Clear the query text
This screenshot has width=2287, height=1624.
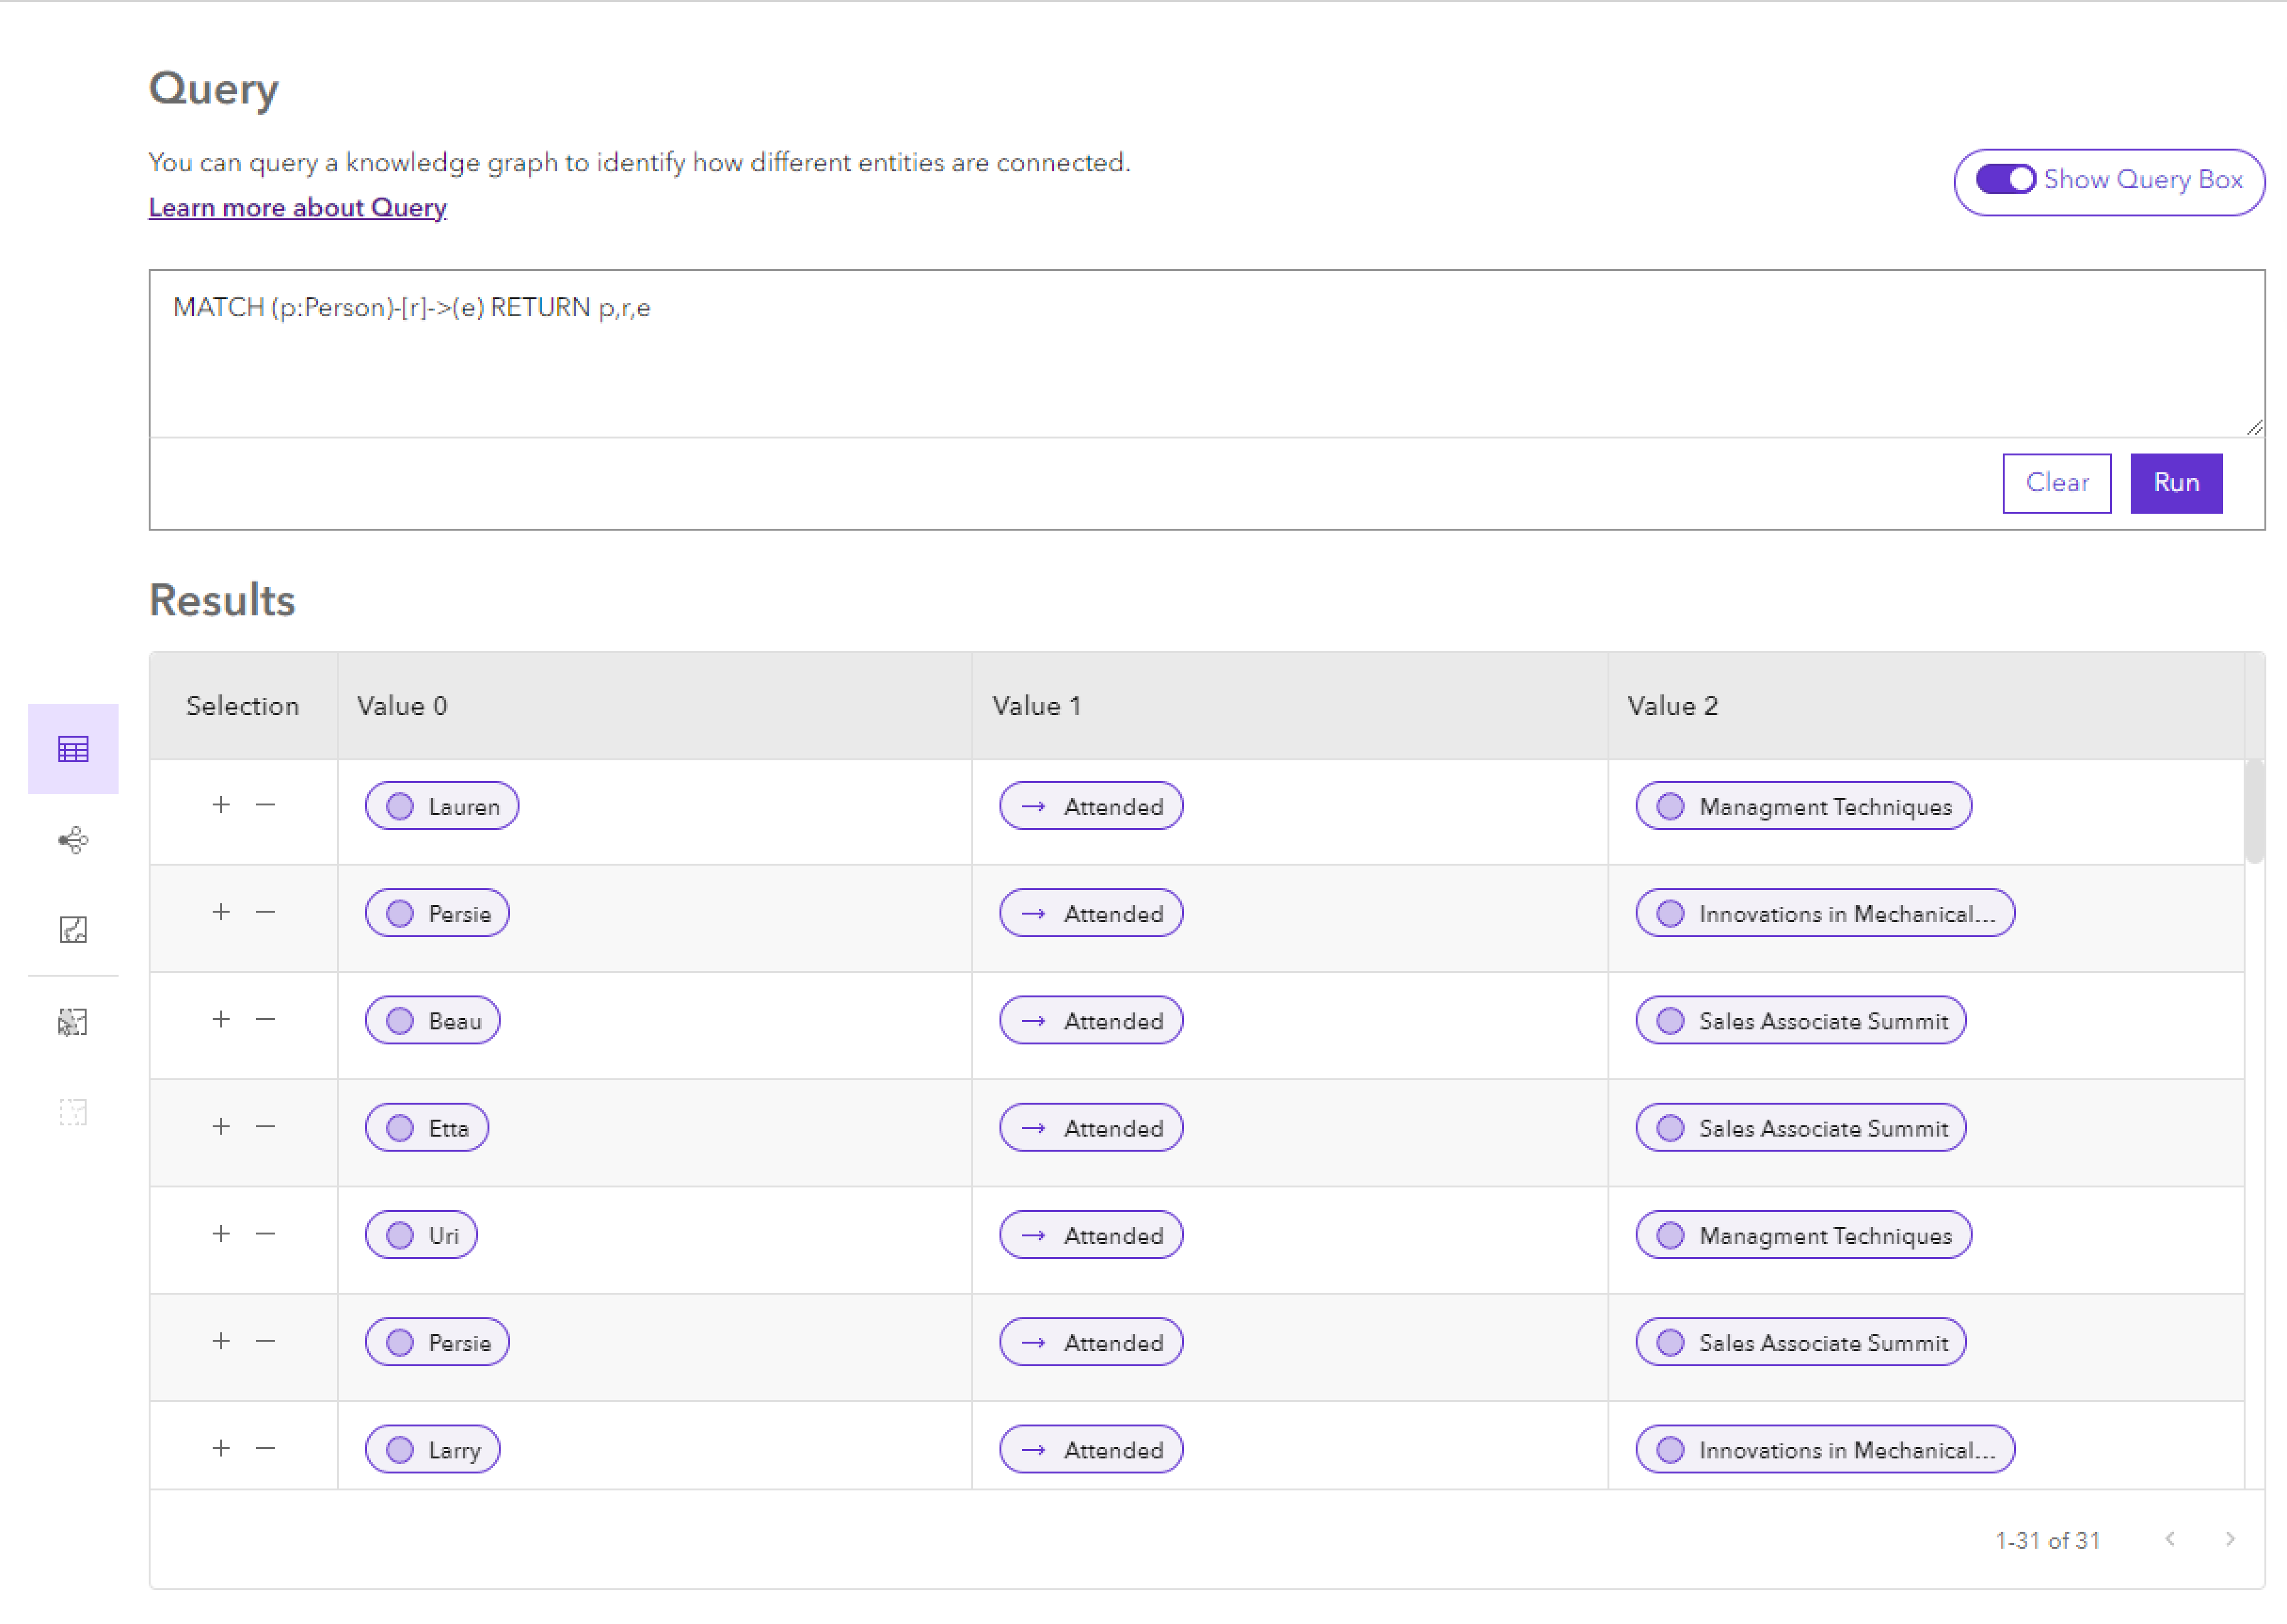pyautogui.click(x=2056, y=483)
